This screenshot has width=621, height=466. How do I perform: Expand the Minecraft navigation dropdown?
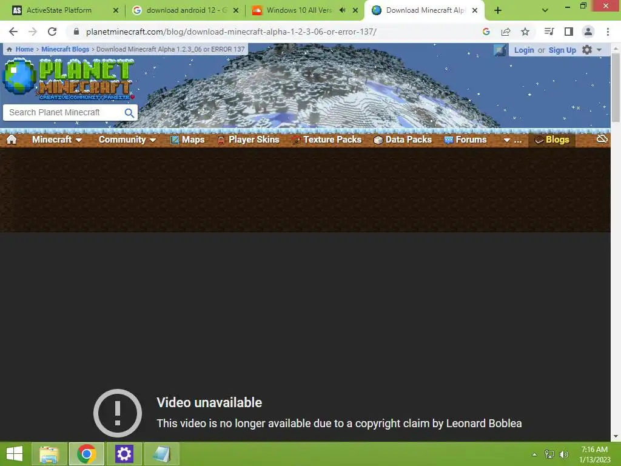pyautogui.click(x=57, y=140)
